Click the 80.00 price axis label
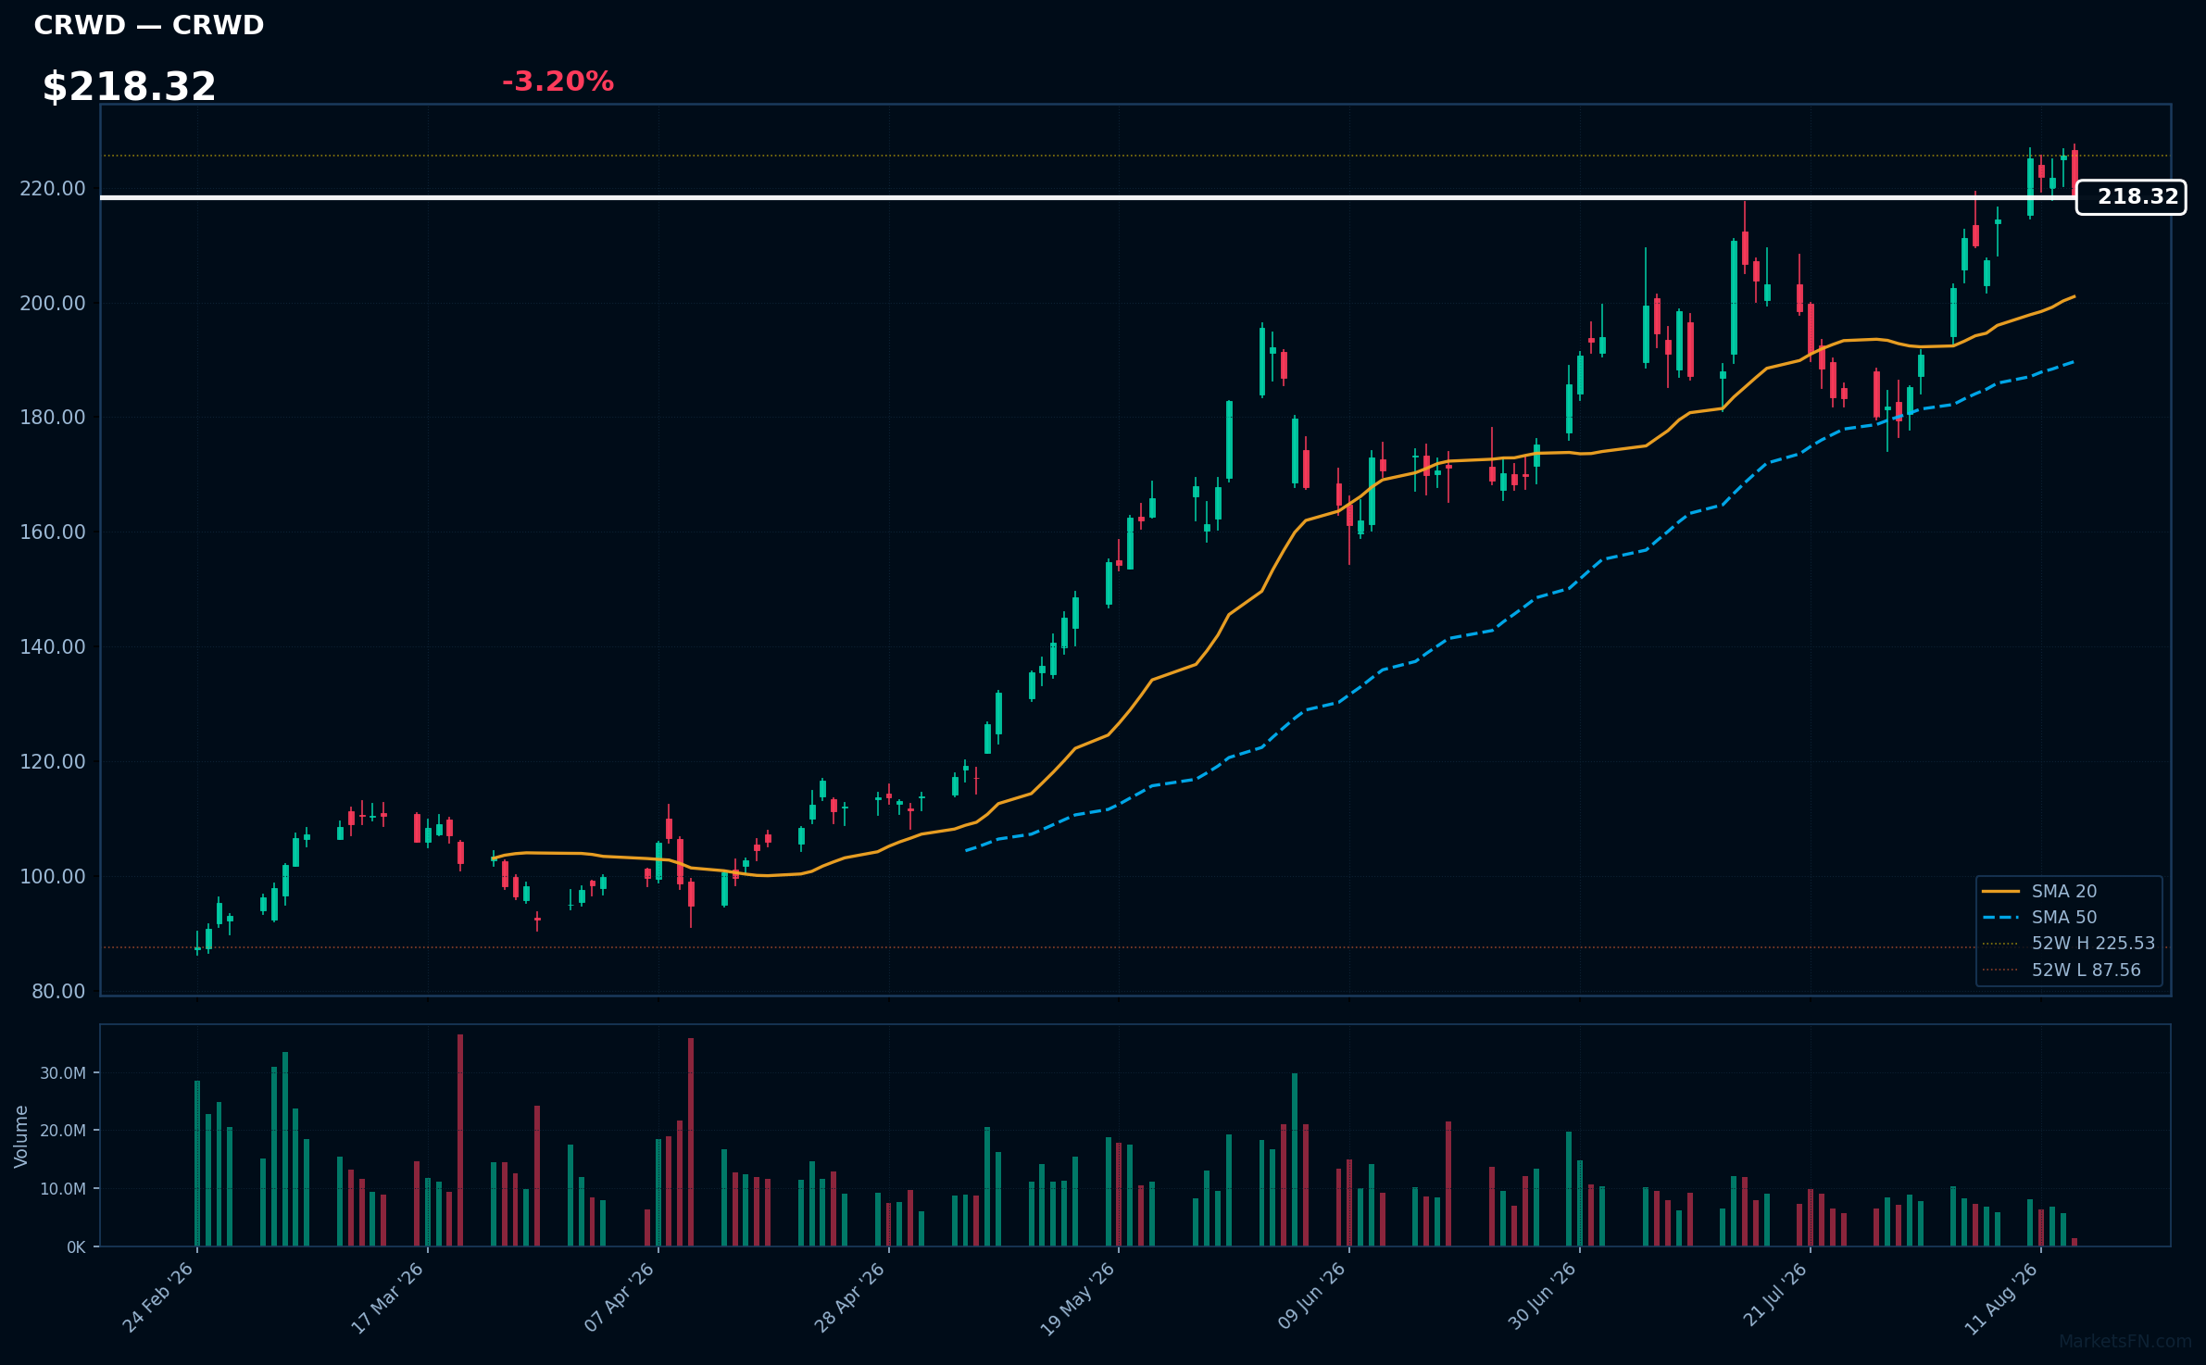Screen dimensions: 2206x1365 click(58, 991)
